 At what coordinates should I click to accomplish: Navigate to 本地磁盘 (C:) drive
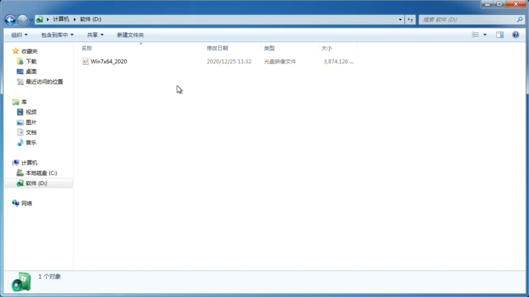pos(41,173)
